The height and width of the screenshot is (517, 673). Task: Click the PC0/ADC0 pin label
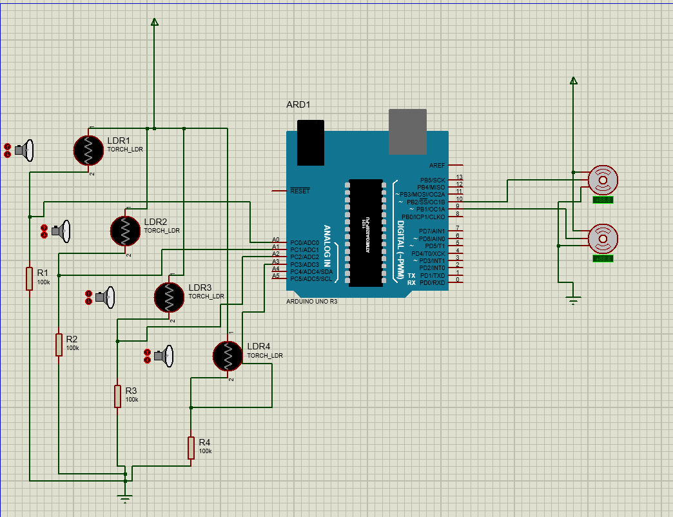[x=304, y=243]
